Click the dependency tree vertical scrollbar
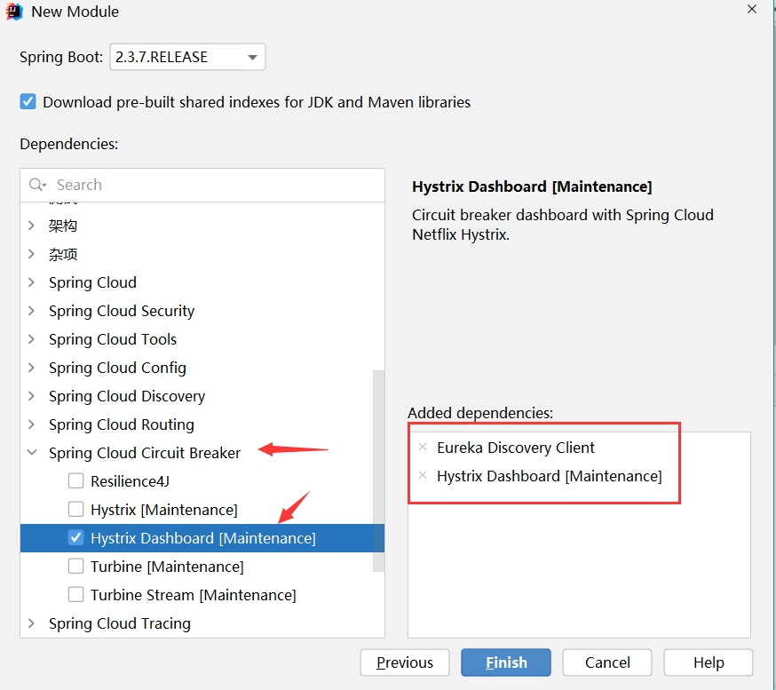The image size is (776, 690). click(x=378, y=471)
